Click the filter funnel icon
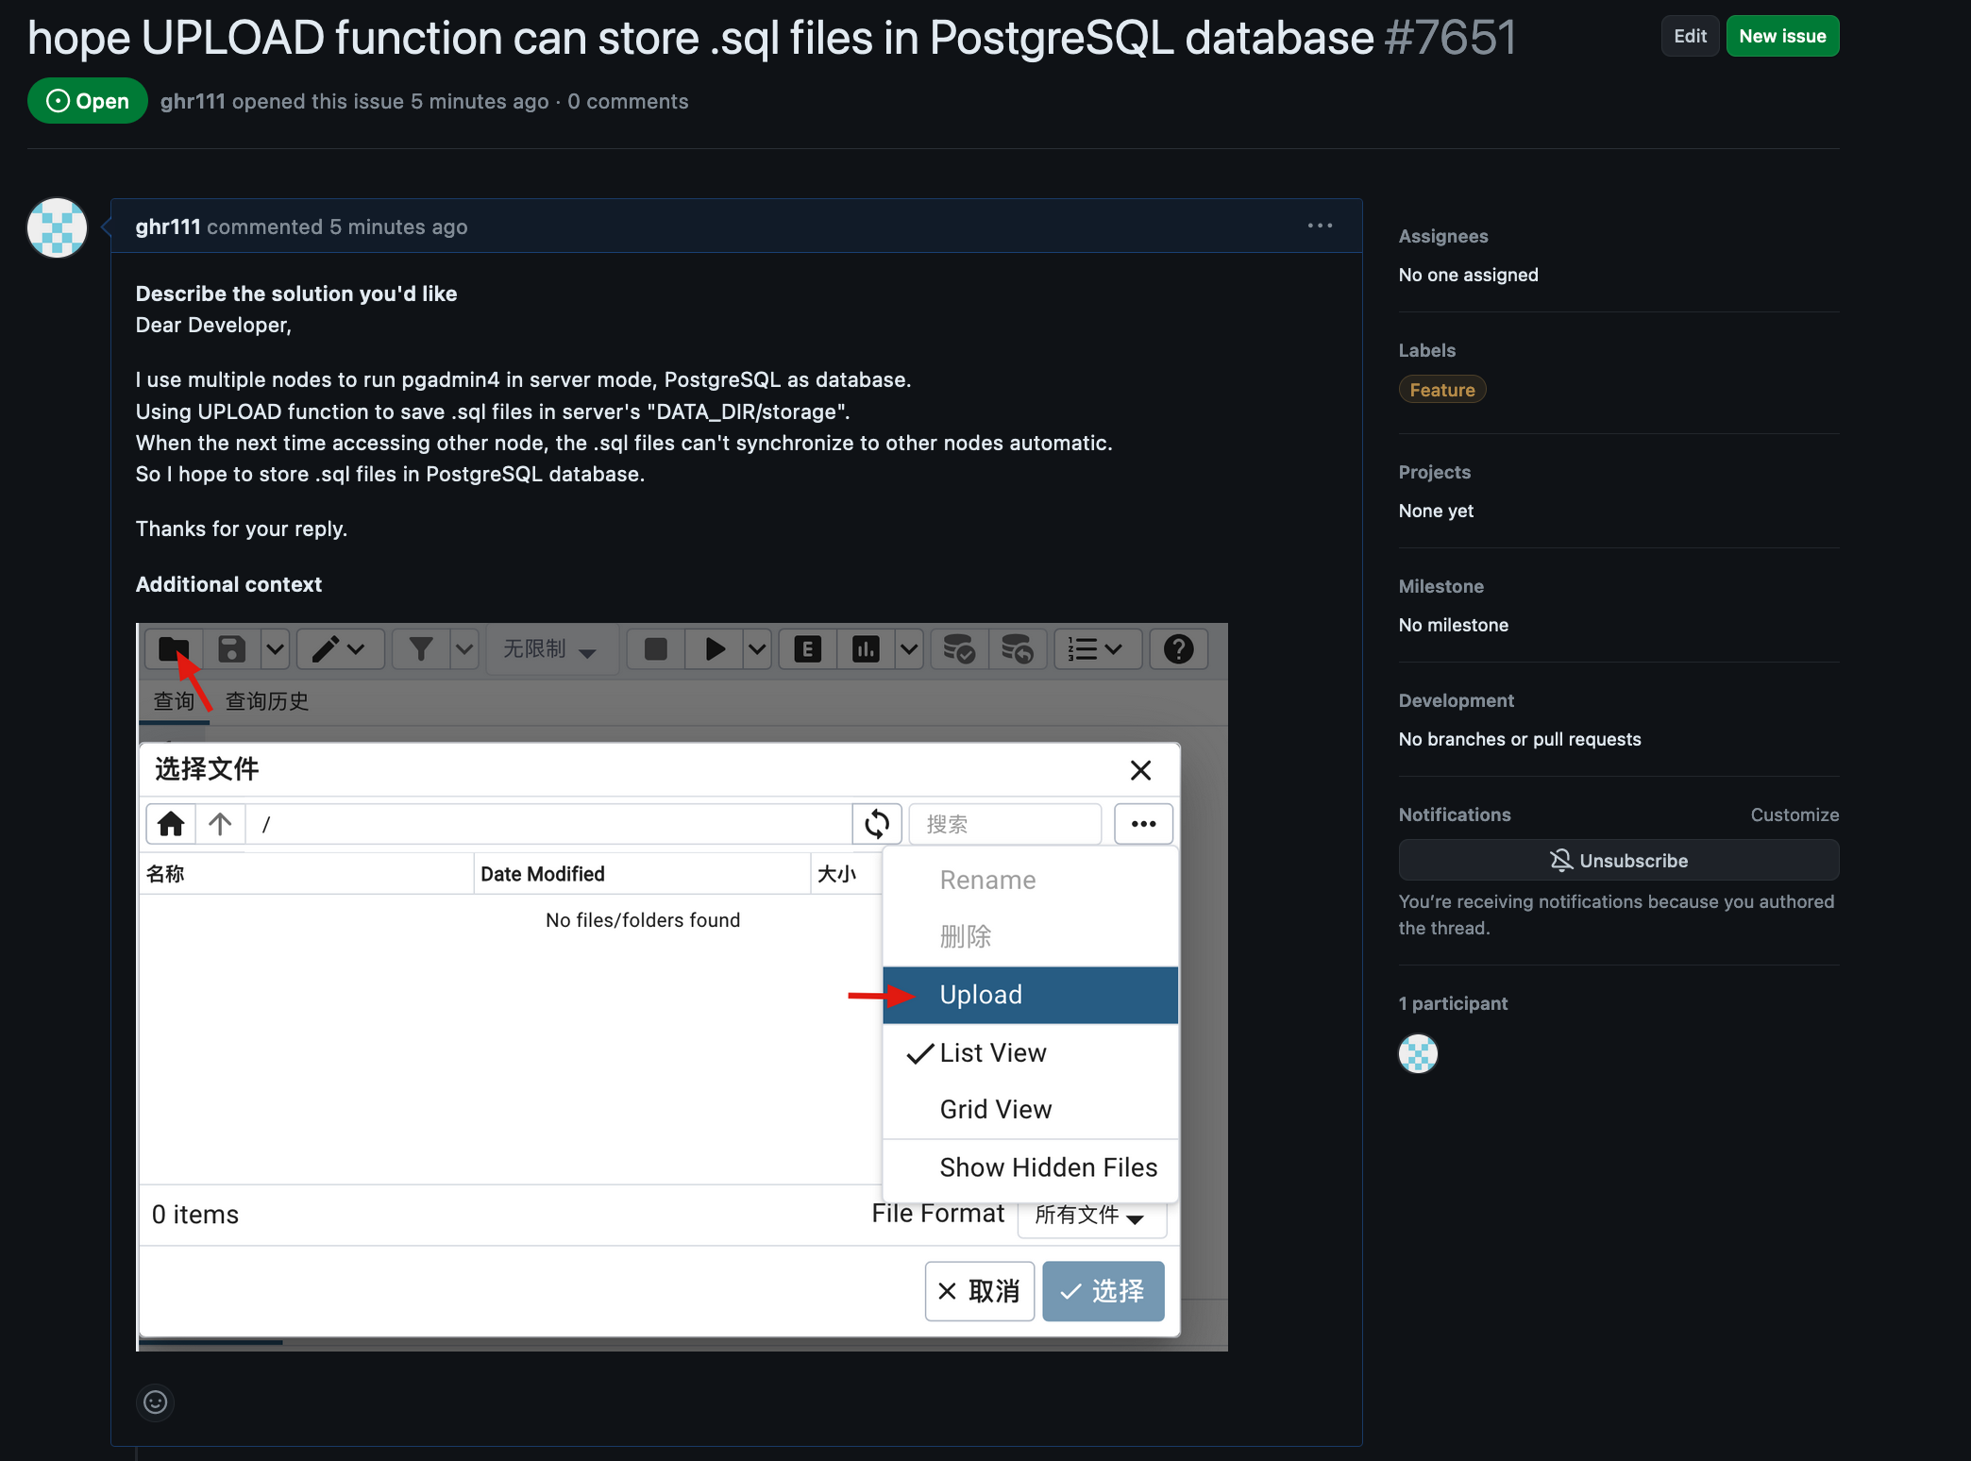Viewport: 1971px width, 1461px height. coord(421,649)
